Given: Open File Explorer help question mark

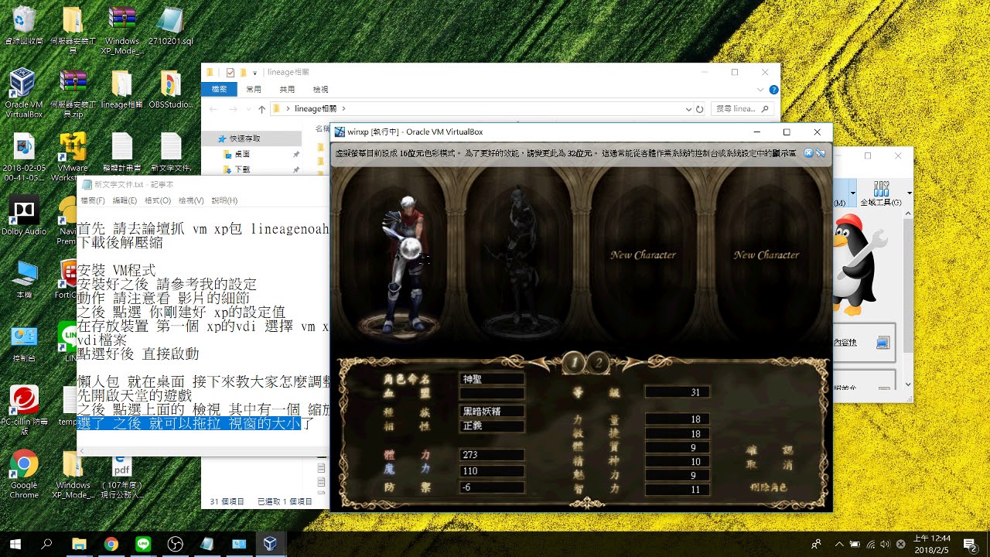Looking at the screenshot, I should click(x=773, y=90).
